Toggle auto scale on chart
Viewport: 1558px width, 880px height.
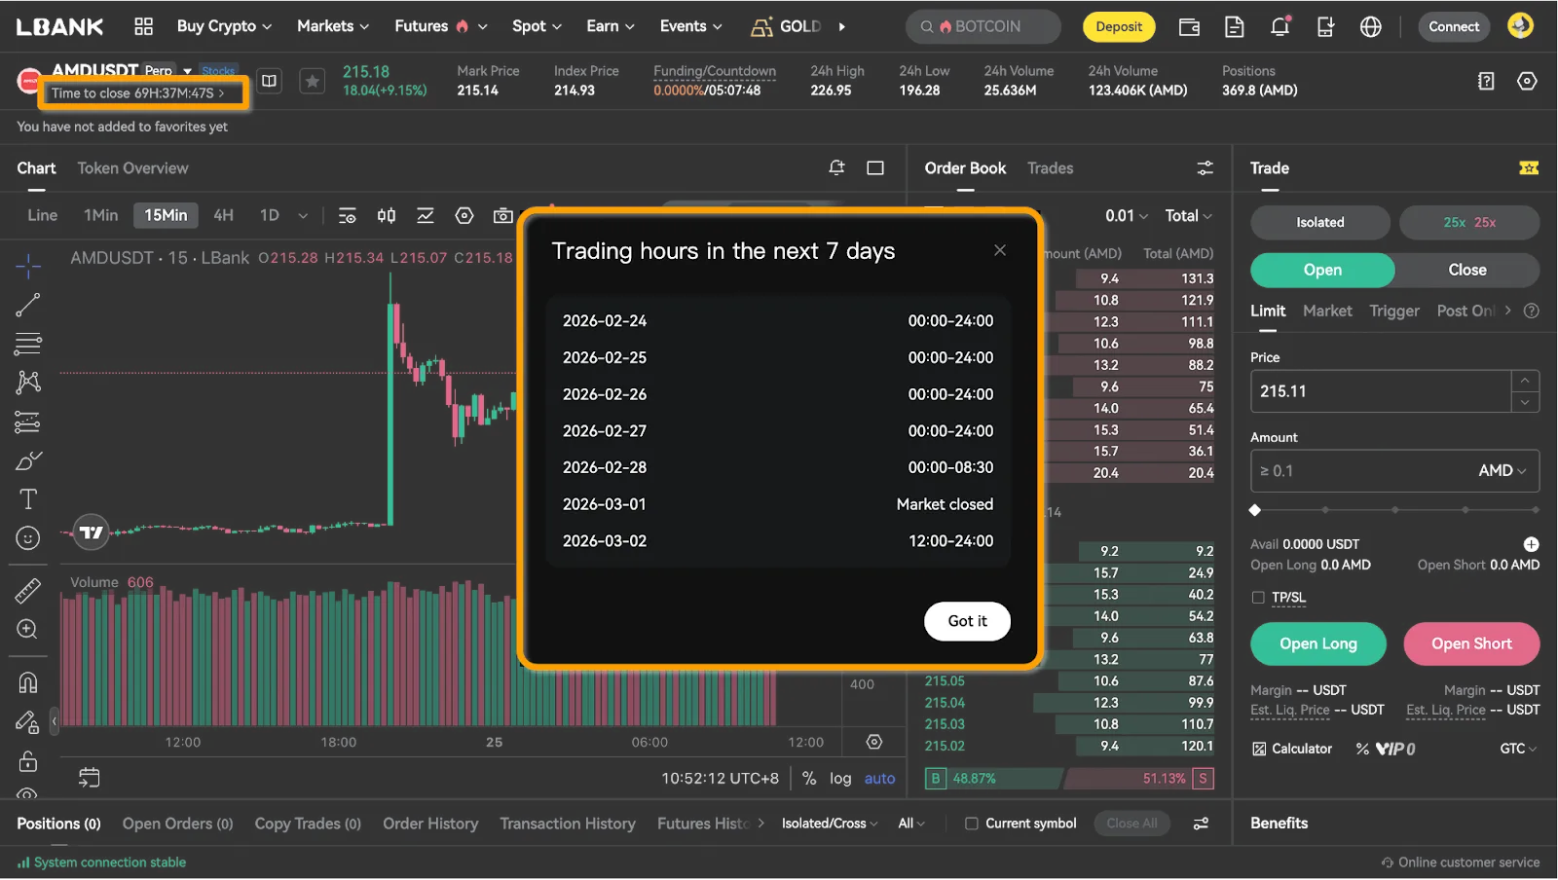[879, 779]
